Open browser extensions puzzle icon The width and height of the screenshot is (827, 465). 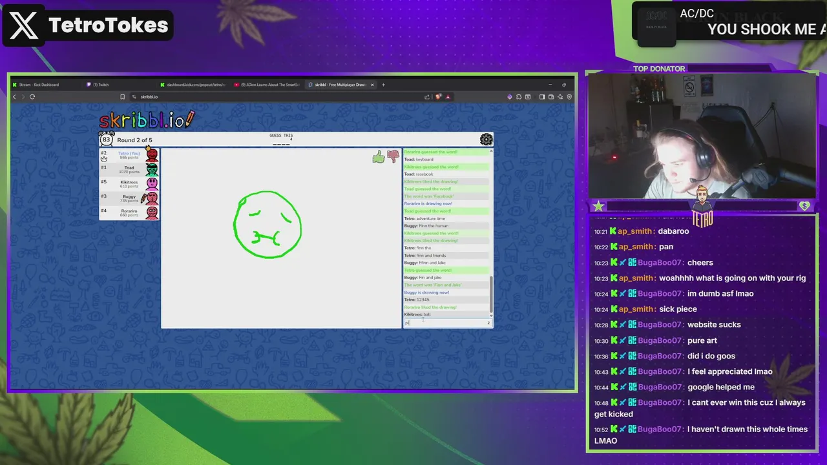519,97
